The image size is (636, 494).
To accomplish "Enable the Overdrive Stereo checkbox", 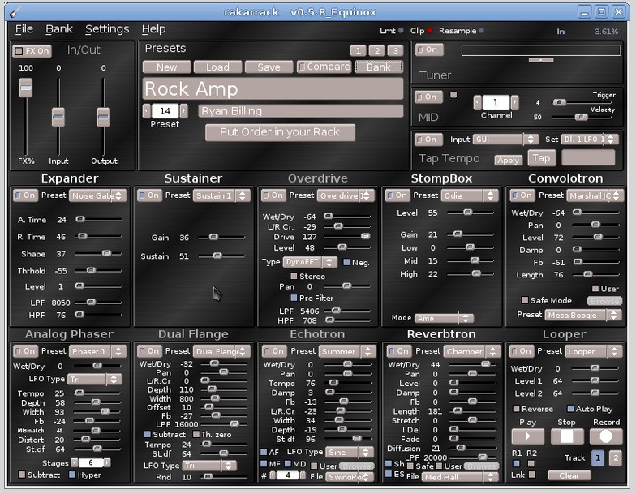I will click(294, 276).
